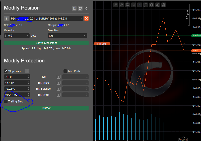This screenshot has height=141, width=201.
Task: Click the Stop Loss pips field showing -18.0
Action: [x=17, y=77]
